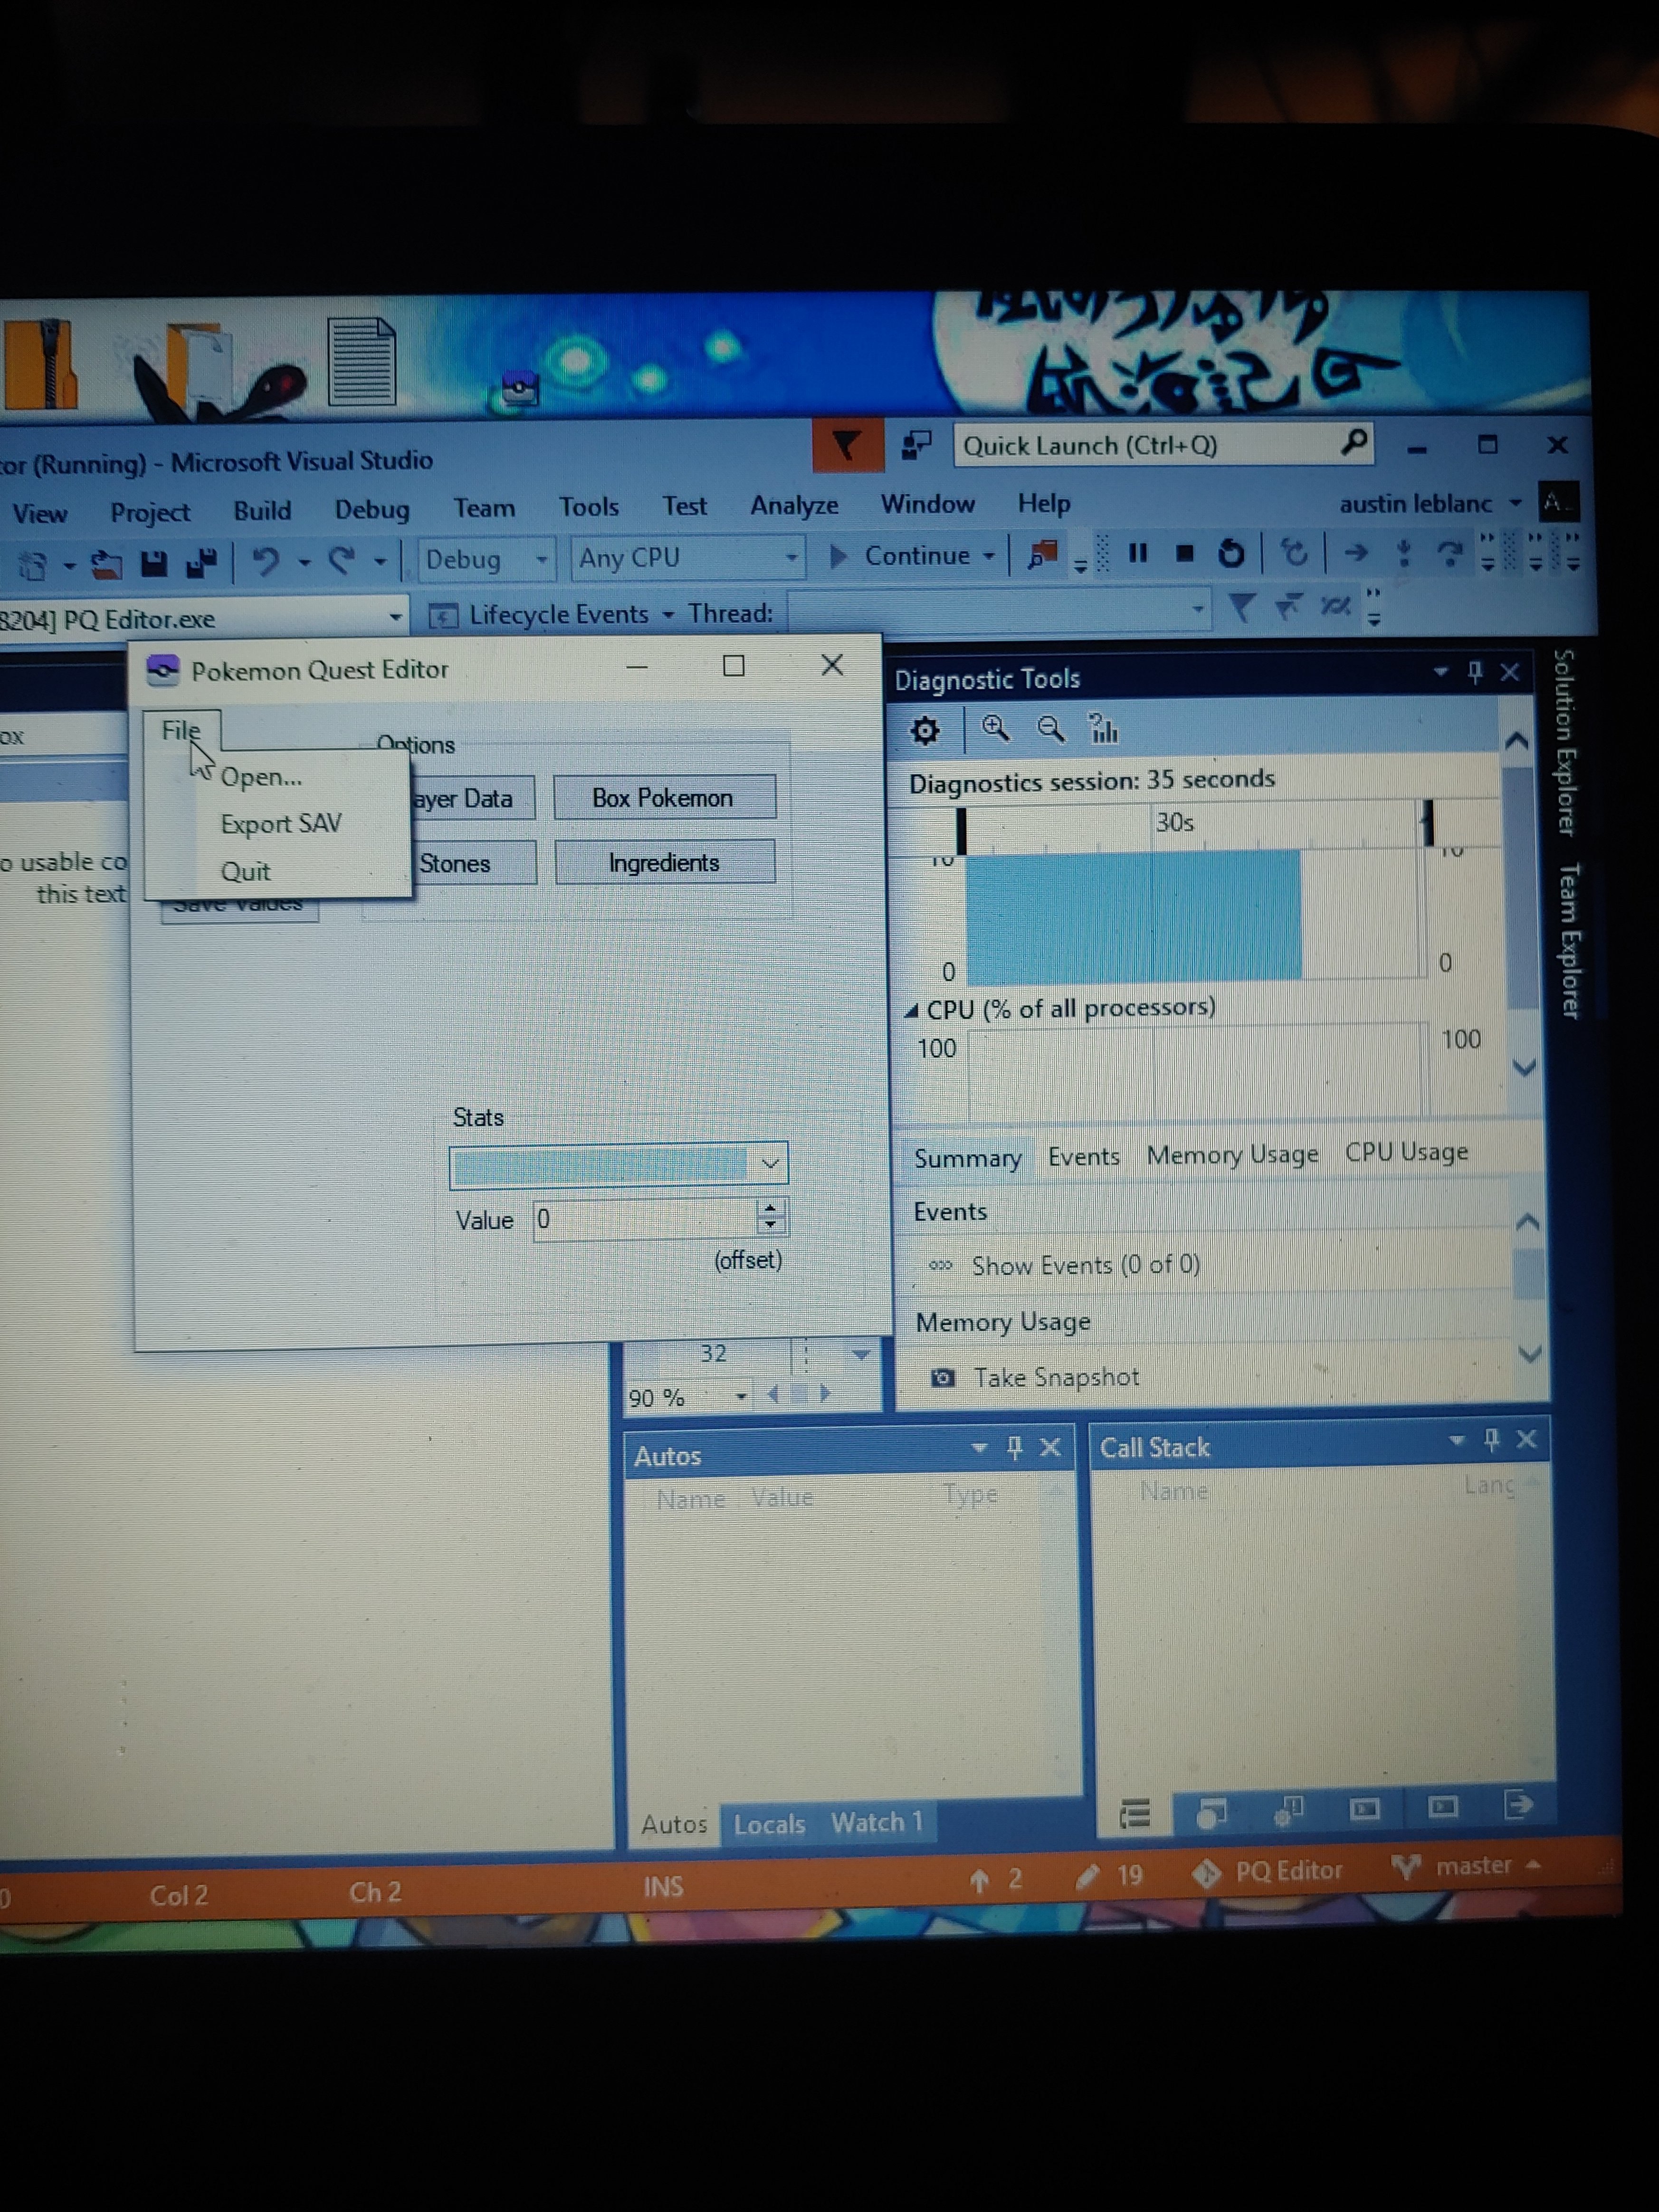Click the text document icon on desktop
The image size is (1659, 2212).
click(x=361, y=362)
